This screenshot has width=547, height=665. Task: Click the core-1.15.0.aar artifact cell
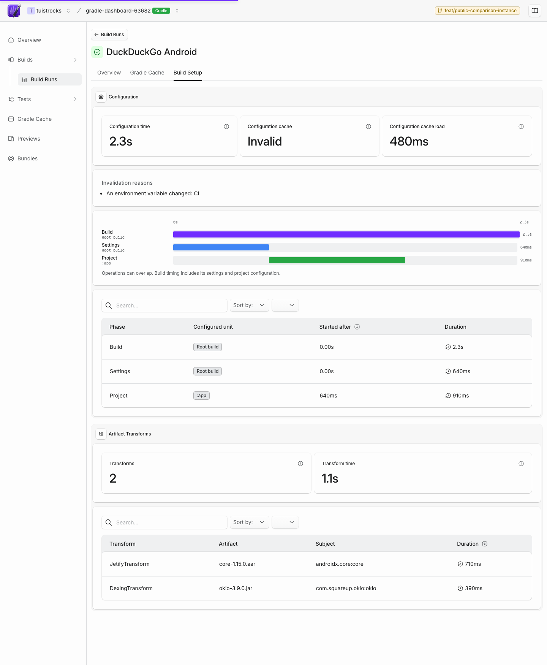point(237,564)
